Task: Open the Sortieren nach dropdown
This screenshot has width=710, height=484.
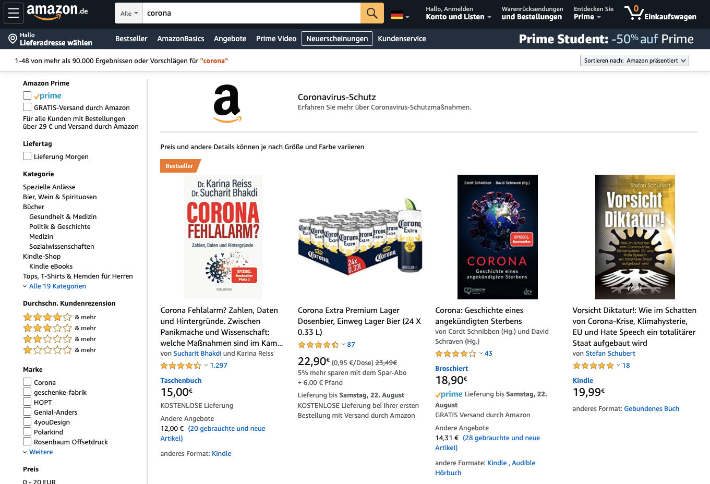Action: click(634, 60)
